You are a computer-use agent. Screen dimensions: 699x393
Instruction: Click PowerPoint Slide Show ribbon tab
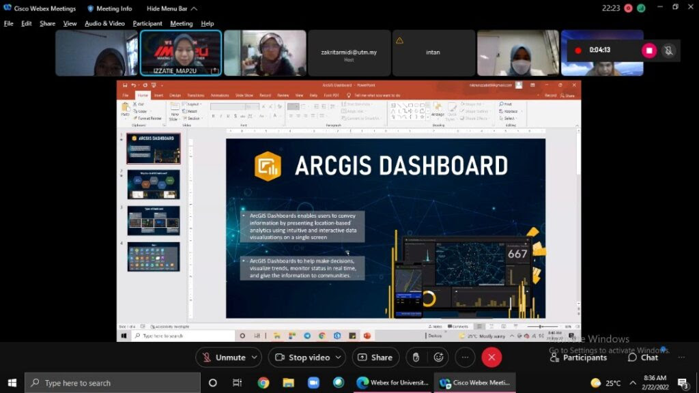tap(244, 96)
